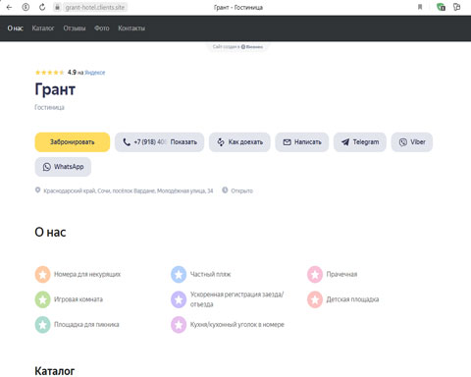Click the lock icon in address bar
The height and width of the screenshot is (377, 471).
tap(57, 7)
